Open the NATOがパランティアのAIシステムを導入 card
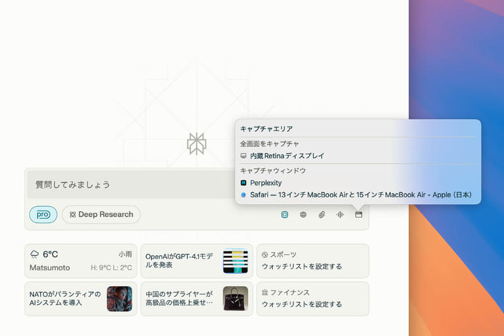The width and height of the screenshot is (504, 336). (x=81, y=299)
